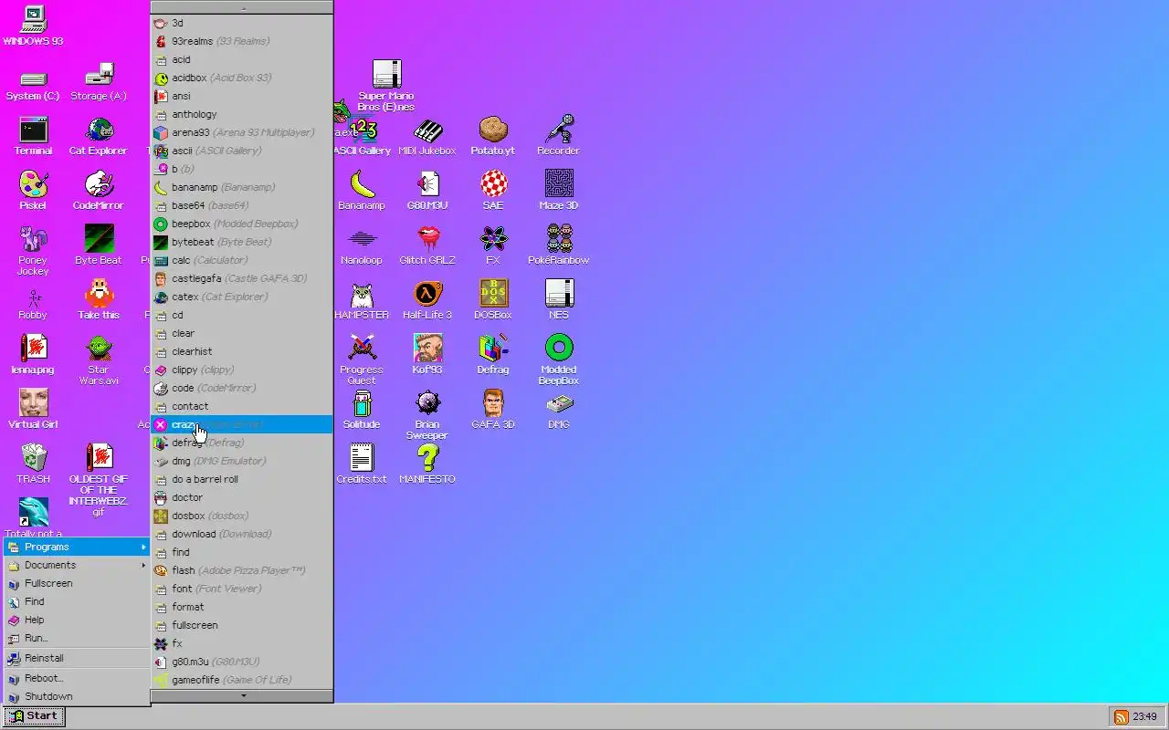The width and height of the screenshot is (1169, 730).
Task: Open Star Wars.avi file icon
Action: click(99, 360)
